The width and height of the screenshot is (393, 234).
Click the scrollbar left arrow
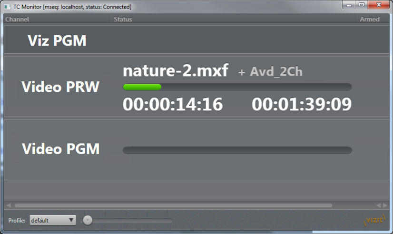click(x=9, y=205)
